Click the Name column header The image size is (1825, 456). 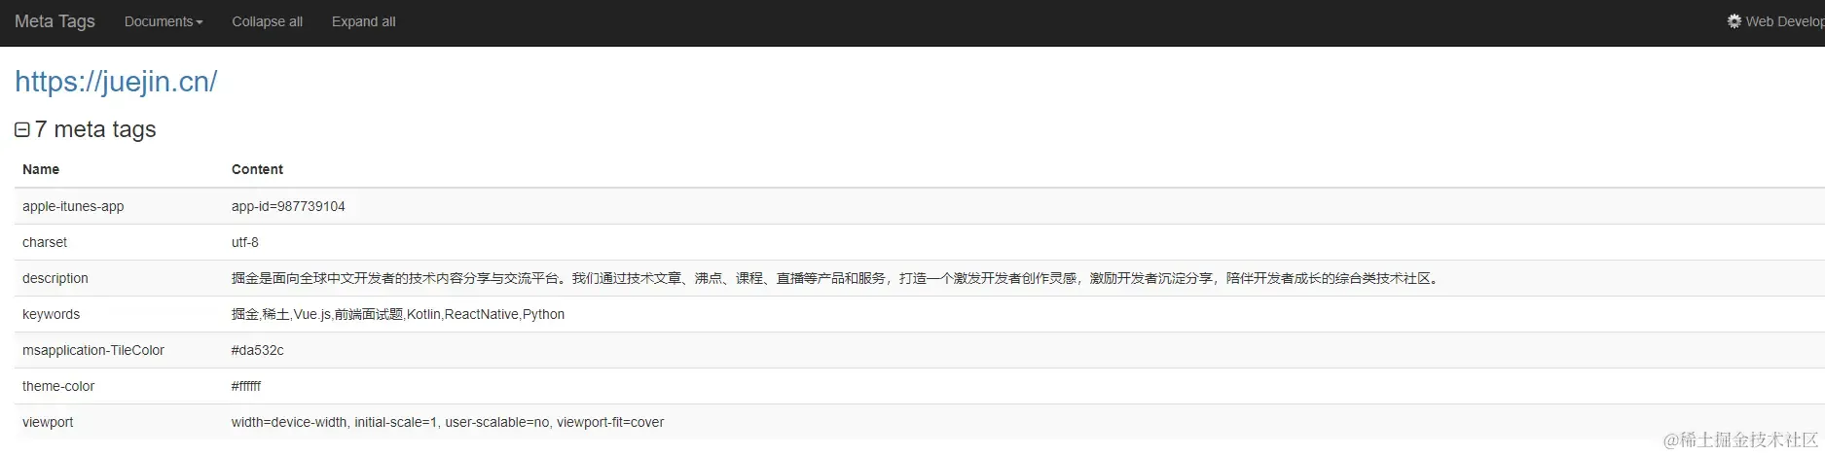tap(41, 169)
